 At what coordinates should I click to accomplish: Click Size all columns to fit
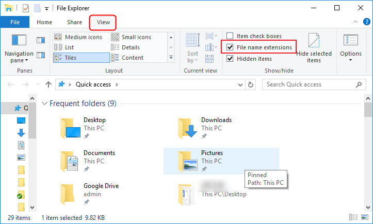pos(209,58)
